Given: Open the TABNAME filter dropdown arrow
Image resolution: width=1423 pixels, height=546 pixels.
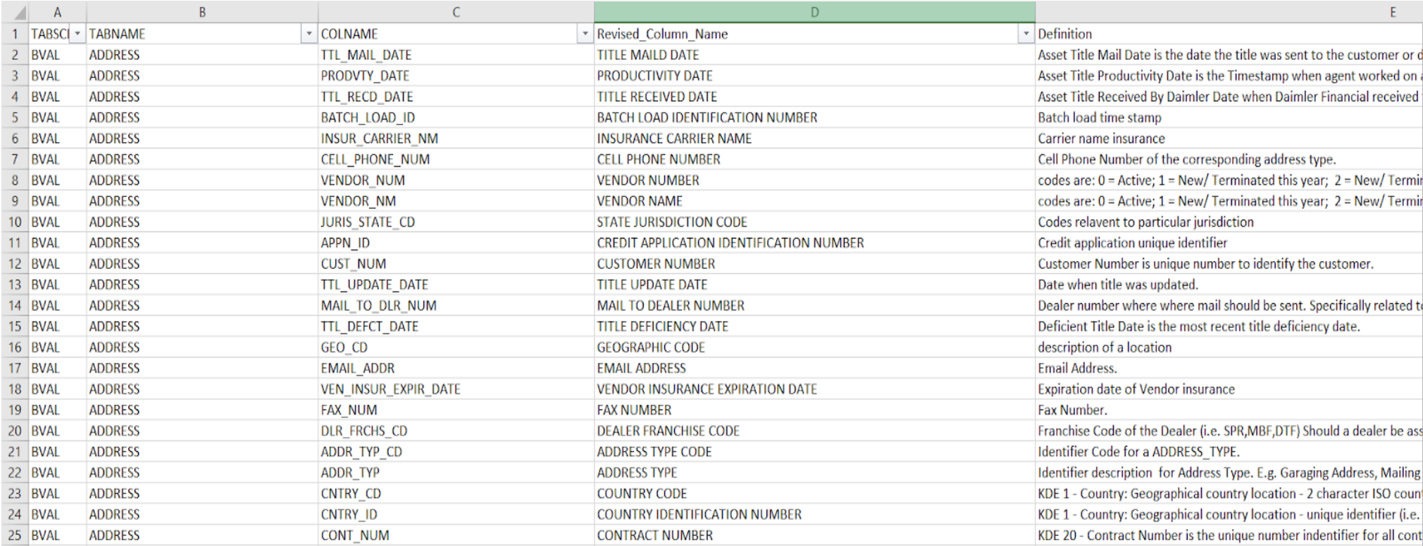Looking at the screenshot, I should 309,34.
